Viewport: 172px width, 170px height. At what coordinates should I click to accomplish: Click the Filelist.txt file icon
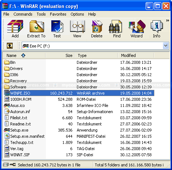(x=7, y=118)
